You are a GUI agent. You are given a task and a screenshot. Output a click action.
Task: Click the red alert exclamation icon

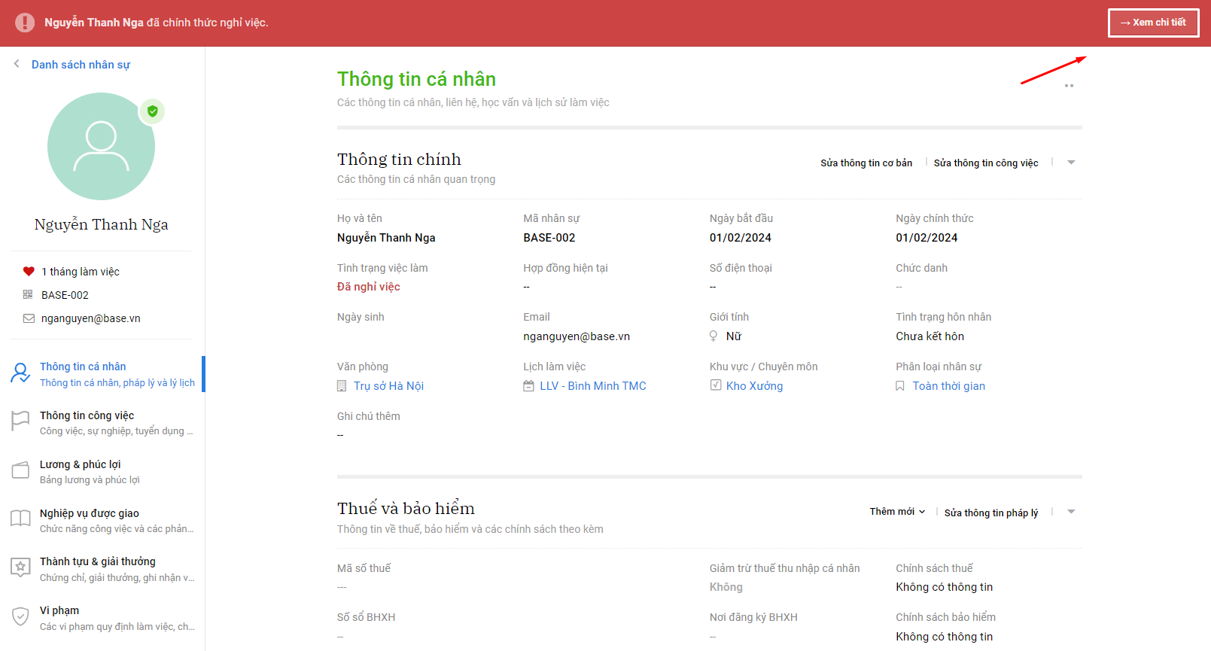[25, 23]
